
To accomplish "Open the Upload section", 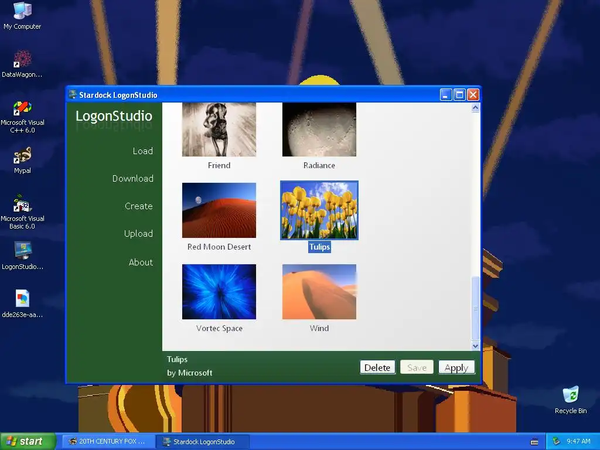I will (x=138, y=233).
